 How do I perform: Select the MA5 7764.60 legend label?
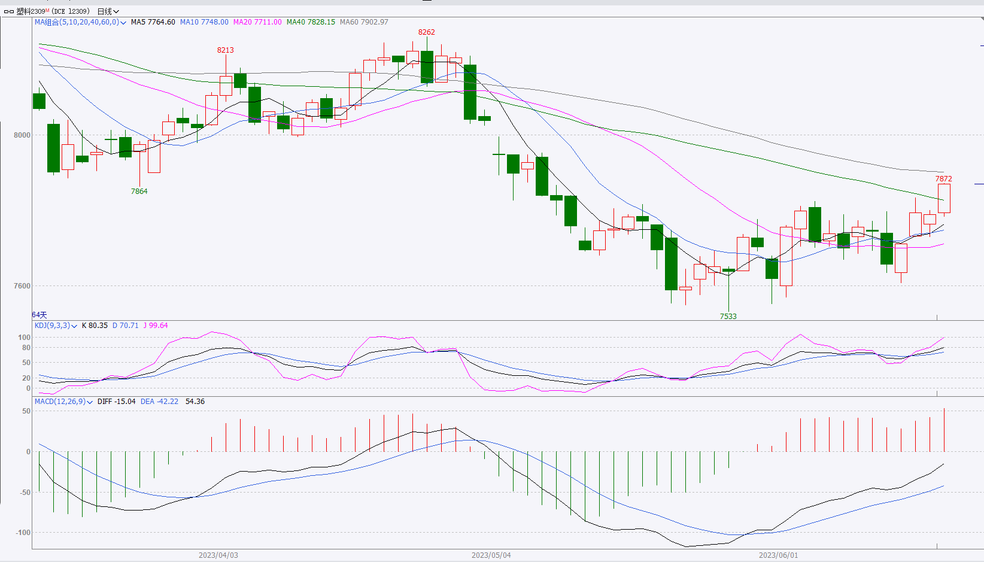pos(153,22)
